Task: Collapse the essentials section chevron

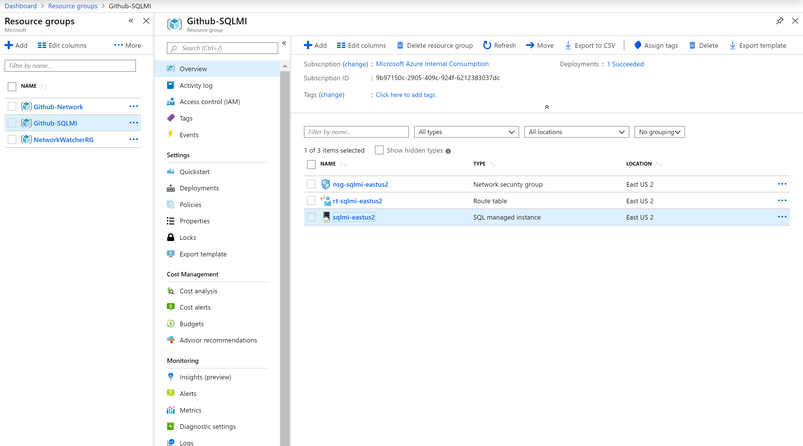Action: tap(547, 107)
